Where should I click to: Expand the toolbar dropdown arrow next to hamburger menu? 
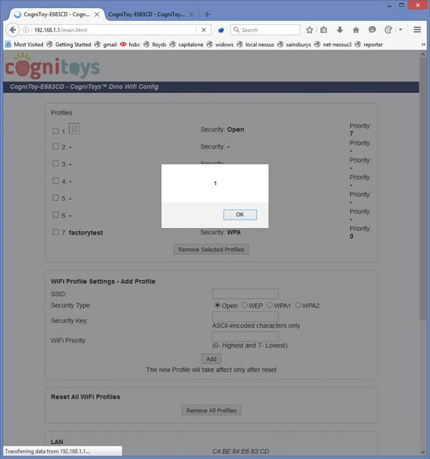(x=401, y=30)
